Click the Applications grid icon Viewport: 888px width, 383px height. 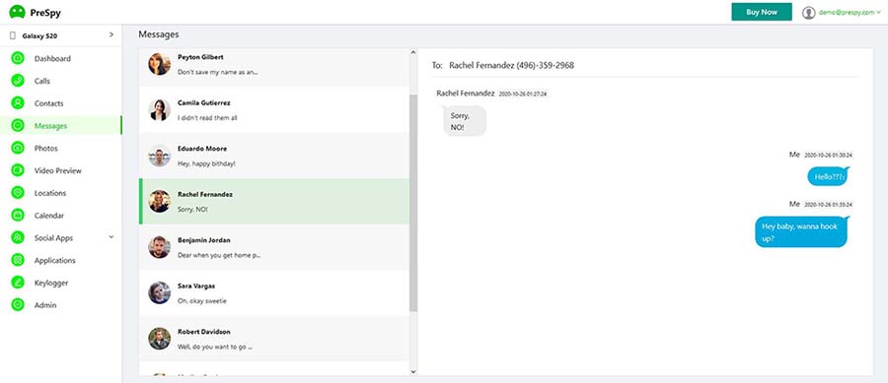coord(18,260)
